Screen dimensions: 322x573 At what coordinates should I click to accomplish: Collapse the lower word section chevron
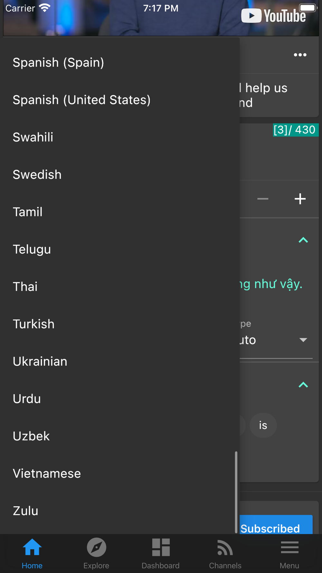(303, 385)
